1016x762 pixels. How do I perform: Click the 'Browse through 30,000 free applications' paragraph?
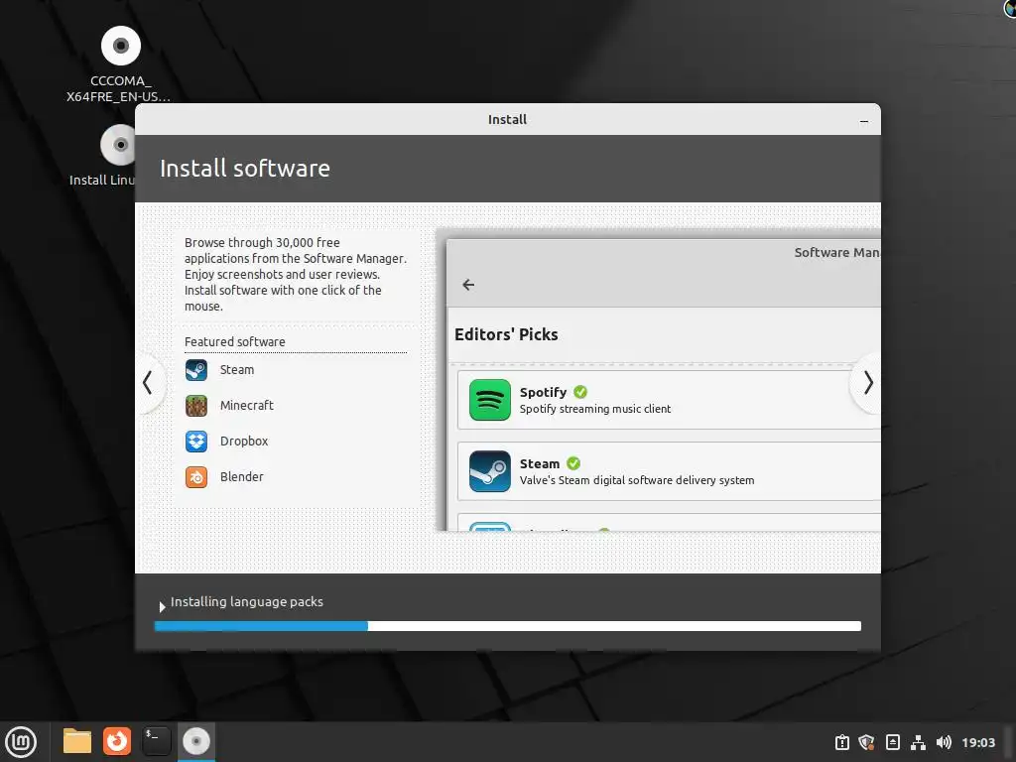(296, 274)
